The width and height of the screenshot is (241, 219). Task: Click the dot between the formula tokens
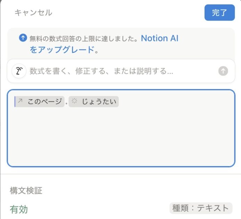point(66,103)
